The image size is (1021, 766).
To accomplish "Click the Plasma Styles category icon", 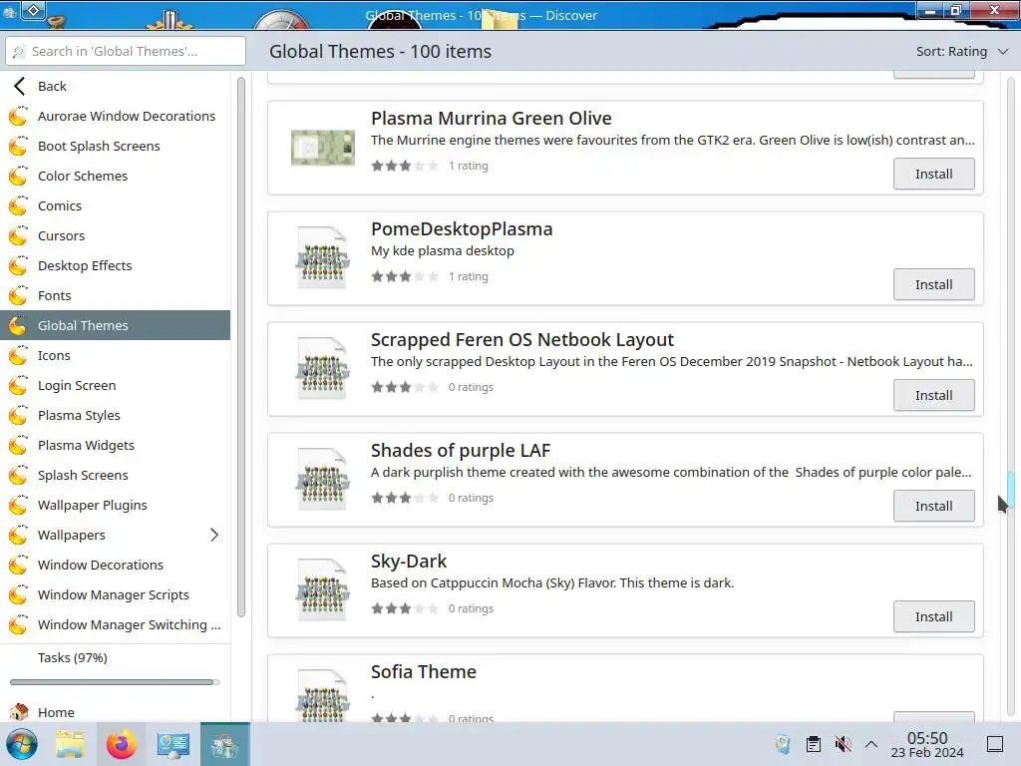I will [x=18, y=416].
